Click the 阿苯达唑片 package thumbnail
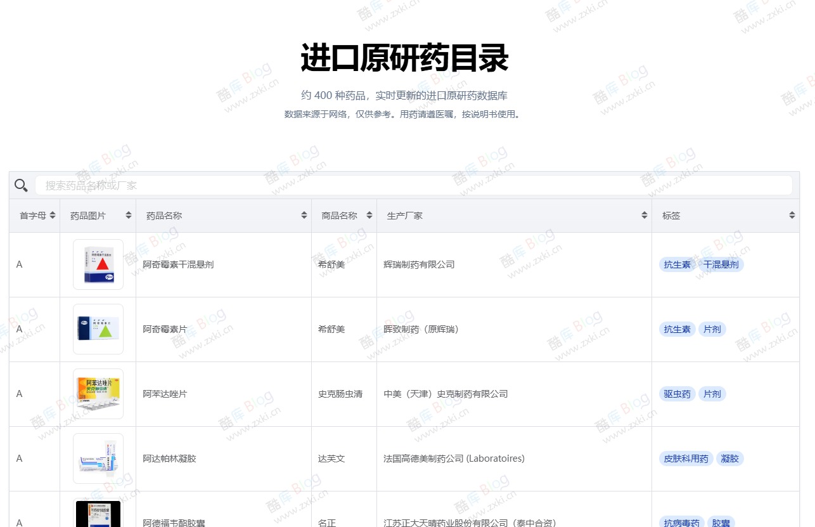815x527 pixels. point(98,394)
